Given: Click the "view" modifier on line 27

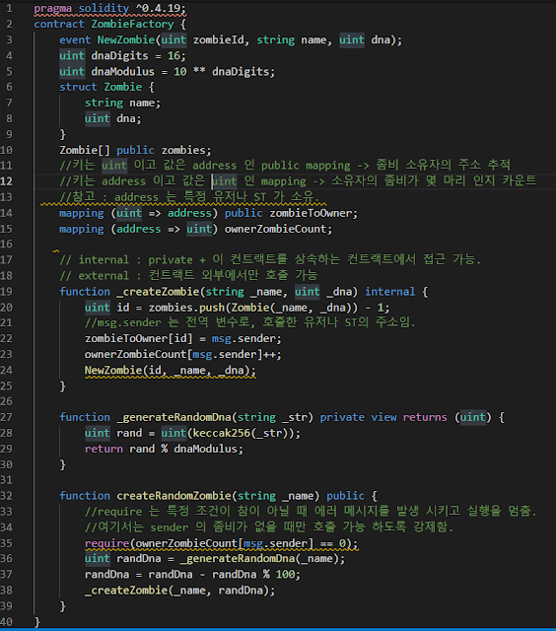Looking at the screenshot, I should tap(383, 417).
